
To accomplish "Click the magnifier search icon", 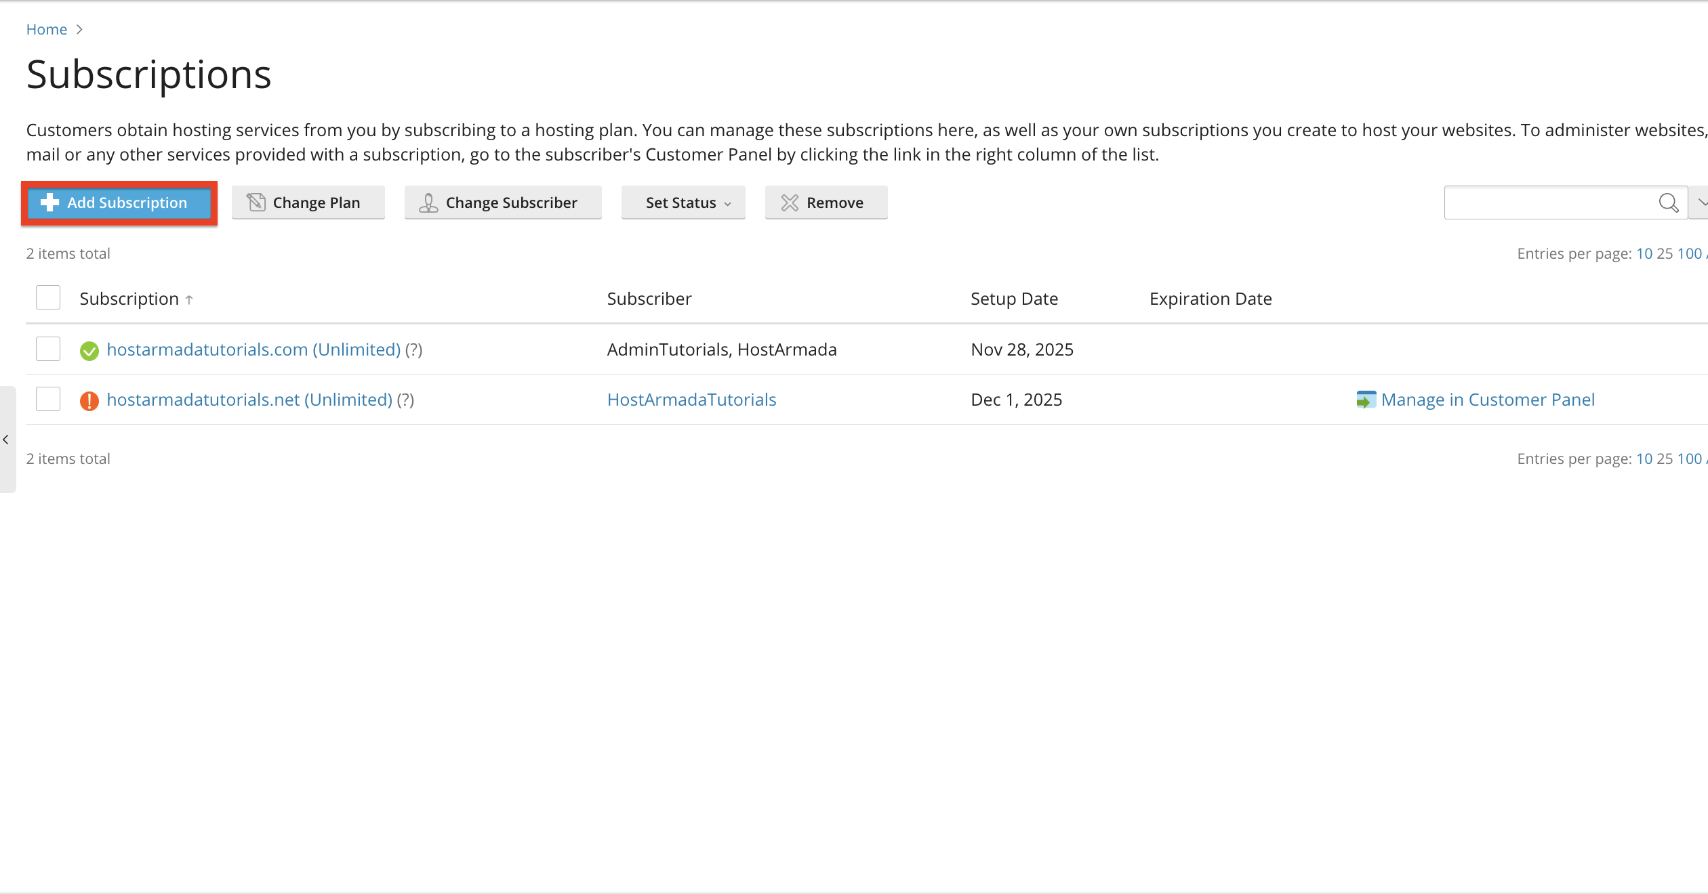I will [x=1669, y=203].
